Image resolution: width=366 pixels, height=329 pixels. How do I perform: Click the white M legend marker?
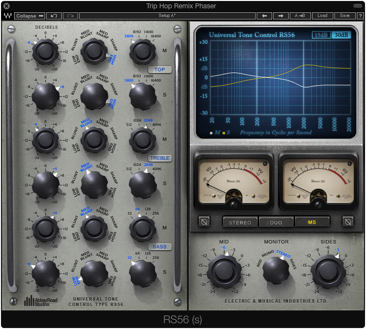[x=211, y=133]
